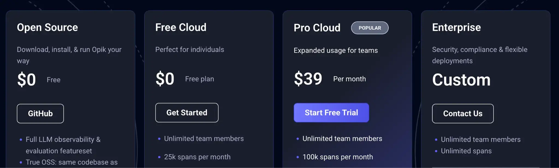Click the 'Unlimited spans' Enterprise feature
Image resolution: width=559 pixels, height=168 pixels.
(466, 151)
